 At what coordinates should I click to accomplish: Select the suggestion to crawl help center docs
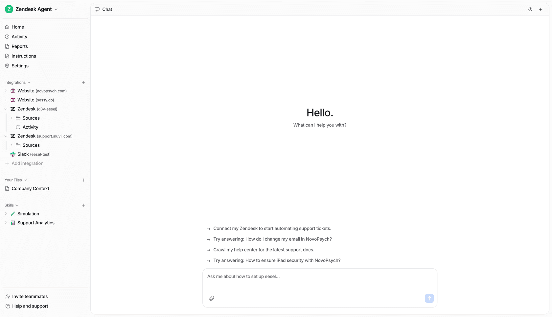[x=263, y=250]
